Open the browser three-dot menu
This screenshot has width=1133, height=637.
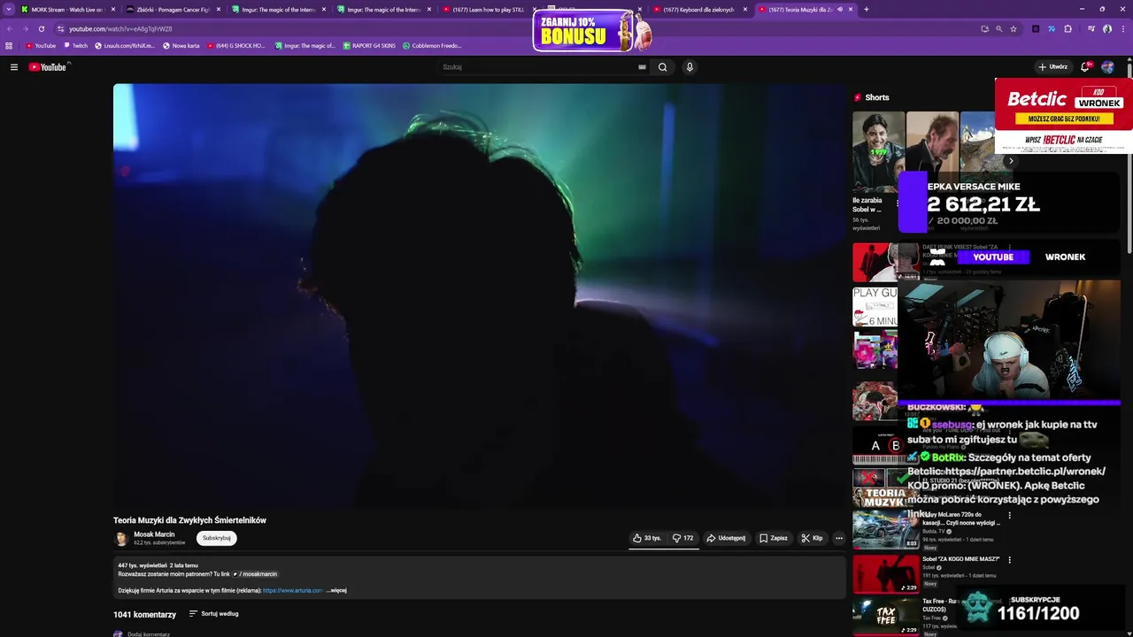[x=1123, y=29]
